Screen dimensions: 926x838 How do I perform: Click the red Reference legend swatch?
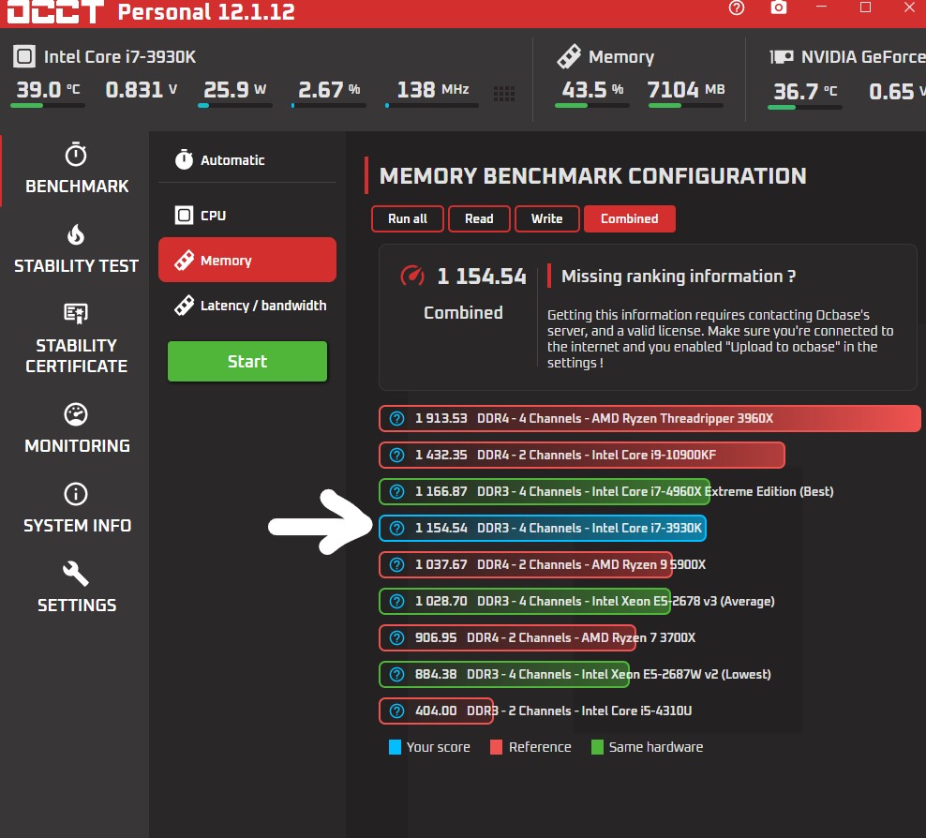point(497,747)
